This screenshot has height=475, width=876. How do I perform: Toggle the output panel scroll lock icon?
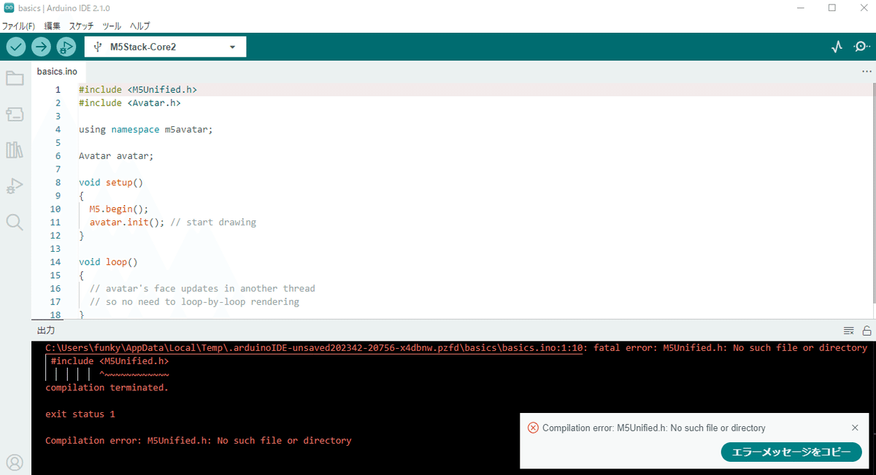pyautogui.click(x=867, y=331)
